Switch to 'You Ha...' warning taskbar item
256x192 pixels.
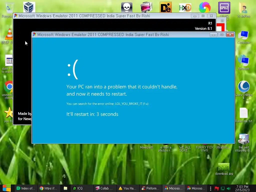[128, 188]
